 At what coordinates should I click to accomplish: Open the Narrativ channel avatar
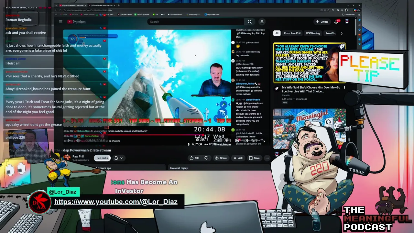[x=277, y=89]
